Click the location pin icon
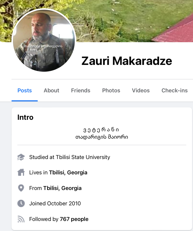The width and height of the screenshot is (193, 231). pos(21,188)
